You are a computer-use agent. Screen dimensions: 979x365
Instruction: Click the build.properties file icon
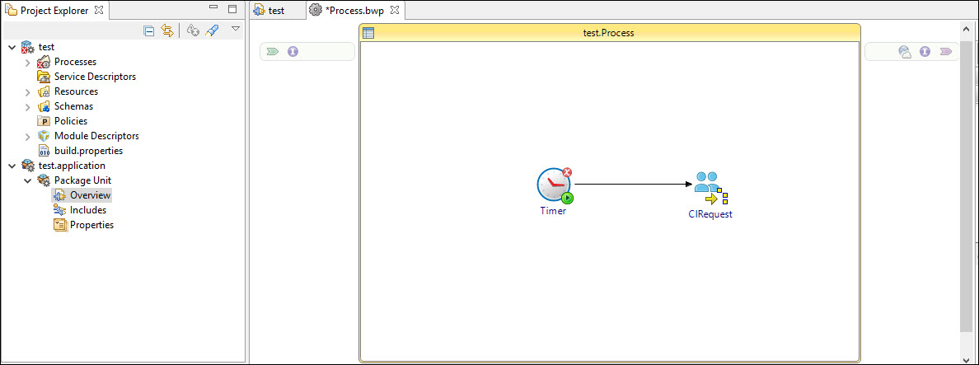(44, 151)
